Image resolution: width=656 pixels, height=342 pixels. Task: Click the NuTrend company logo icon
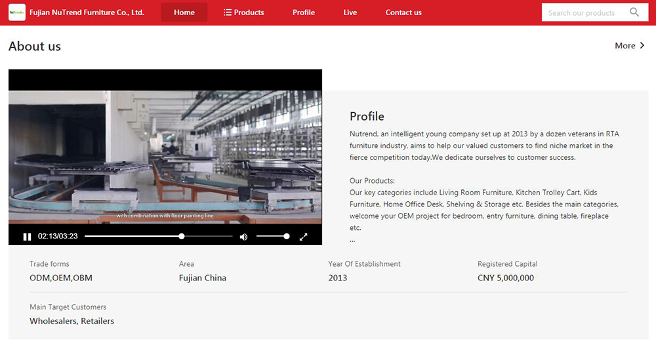(x=17, y=12)
